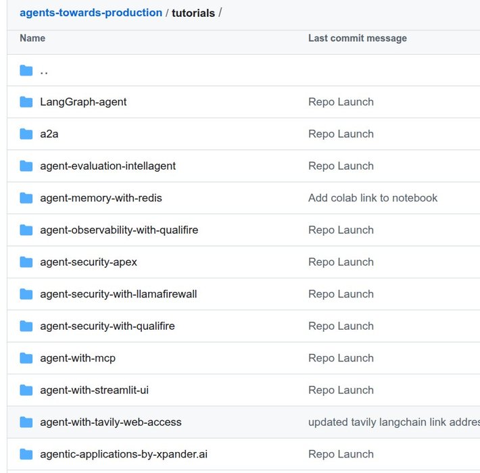Viewport: 480px width, 473px height.
Task: Click the tutorials breadcrumb label
Action: tap(193, 13)
